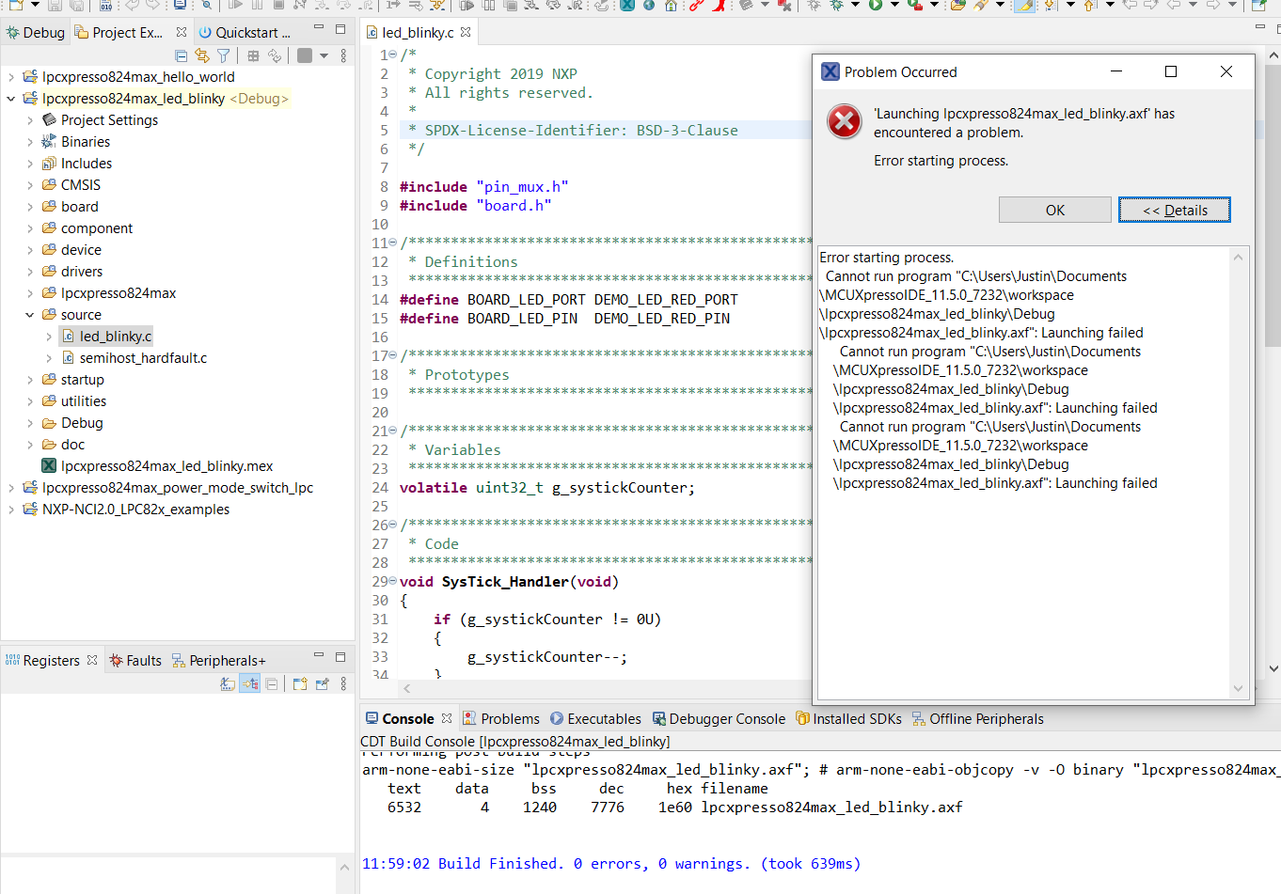Open the Peripherals+ tab
Screen dimensions: 1281x894
pos(218,660)
